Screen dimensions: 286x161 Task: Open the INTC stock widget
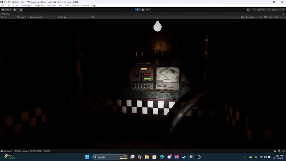(x=10, y=157)
